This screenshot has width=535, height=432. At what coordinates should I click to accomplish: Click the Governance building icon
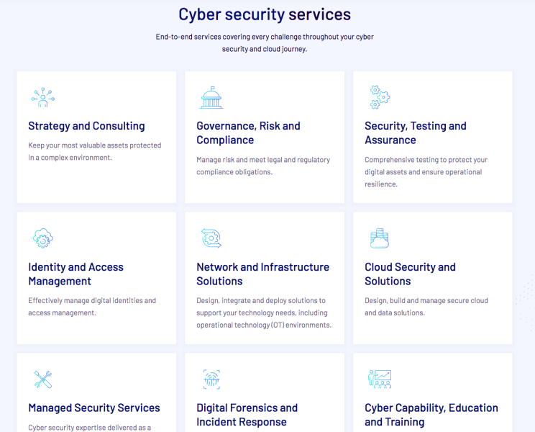coord(211,97)
